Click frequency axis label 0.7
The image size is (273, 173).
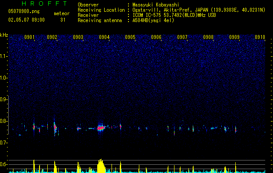[x=4, y=143]
